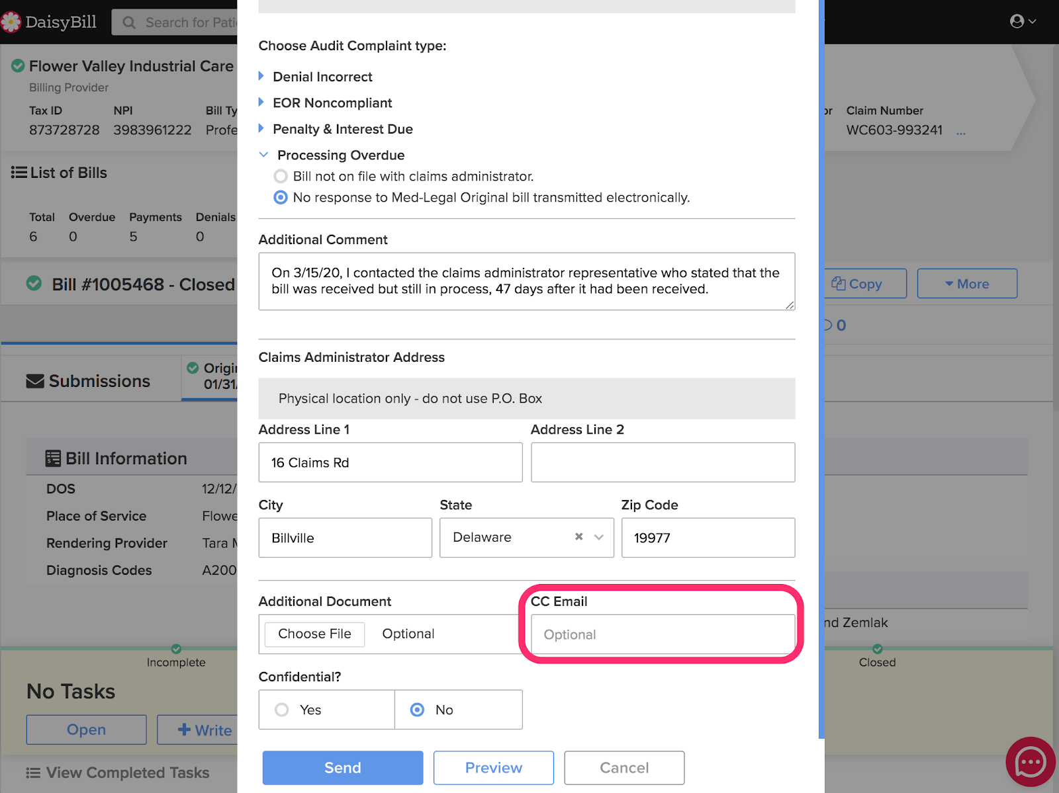Click the Zip Code field
This screenshot has height=793, width=1059.
click(x=708, y=538)
